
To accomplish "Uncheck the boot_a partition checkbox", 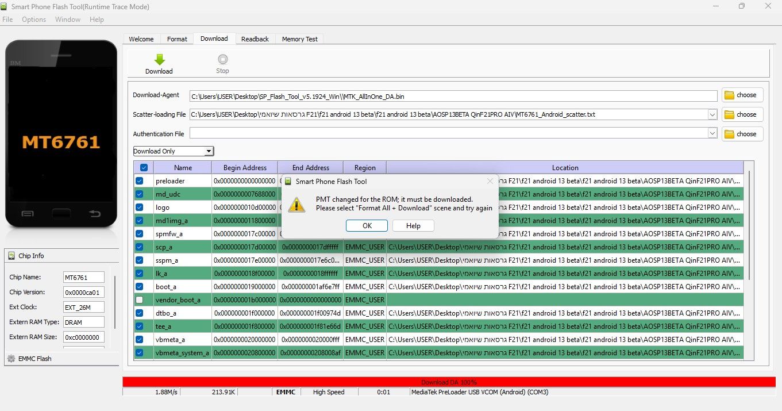I will (139, 286).
